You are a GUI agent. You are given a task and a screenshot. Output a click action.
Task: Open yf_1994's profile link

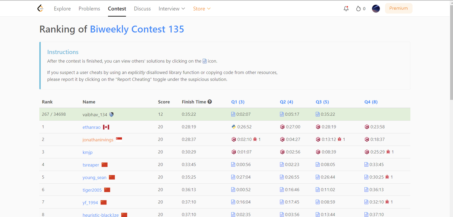[91, 202]
